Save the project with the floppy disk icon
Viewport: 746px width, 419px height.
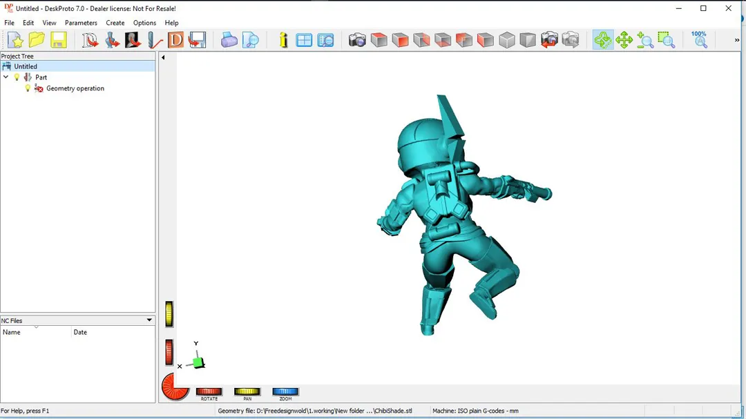click(58, 40)
